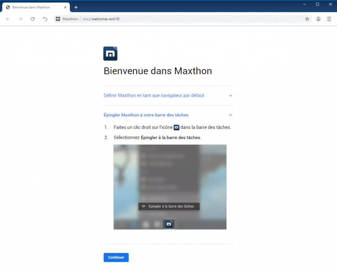The width and height of the screenshot is (337, 271).
Task: Click the forward navigation arrow
Action: tap(20, 19)
